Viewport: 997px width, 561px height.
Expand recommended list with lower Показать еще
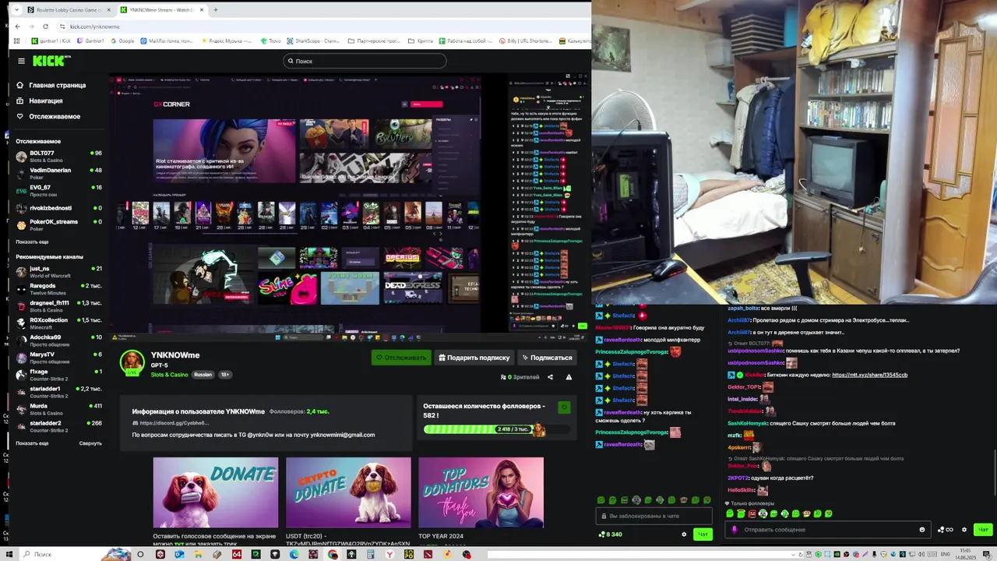(32, 443)
